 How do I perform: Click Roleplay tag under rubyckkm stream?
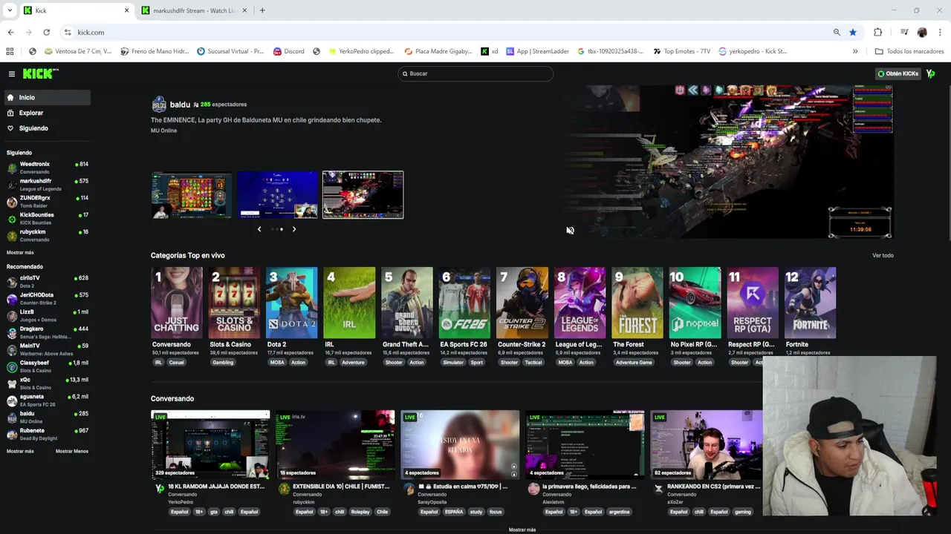(x=360, y=512)
